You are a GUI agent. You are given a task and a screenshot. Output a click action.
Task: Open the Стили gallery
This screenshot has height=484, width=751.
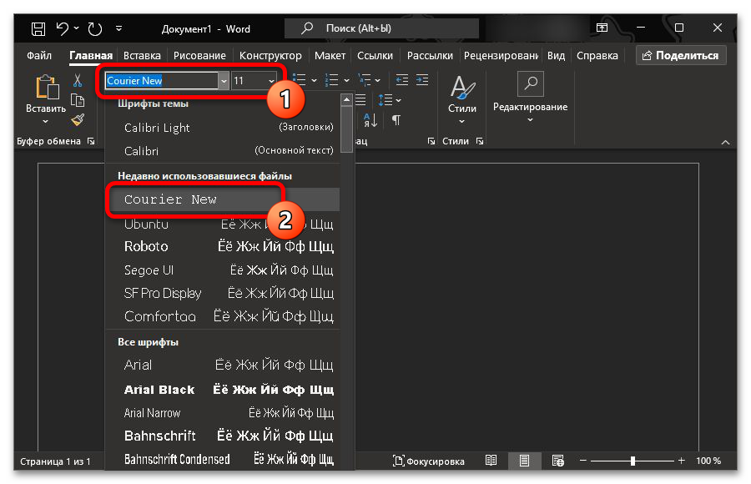[x=461, y=99]
